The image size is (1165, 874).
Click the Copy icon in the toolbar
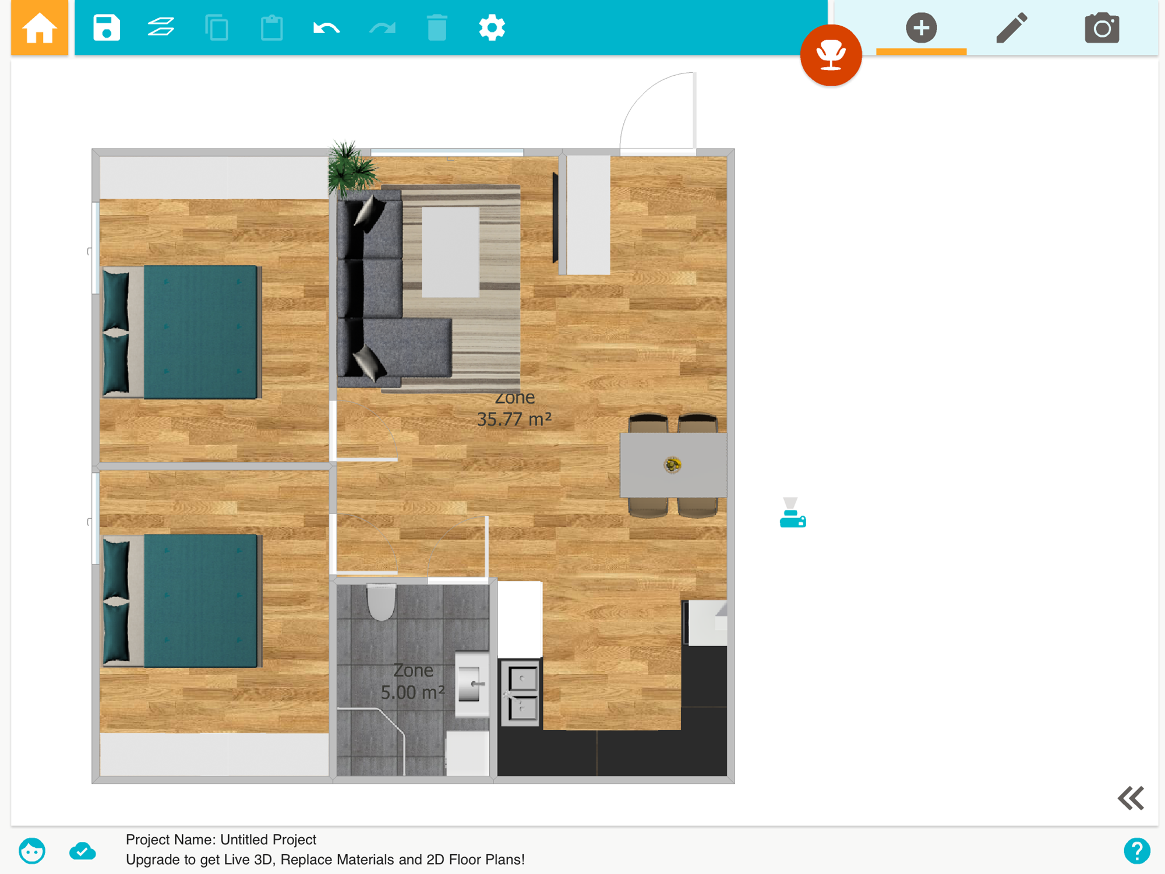[217, 27]
